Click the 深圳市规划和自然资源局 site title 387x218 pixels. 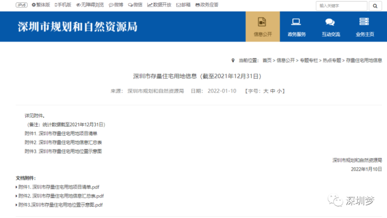(x=77, y=27)
